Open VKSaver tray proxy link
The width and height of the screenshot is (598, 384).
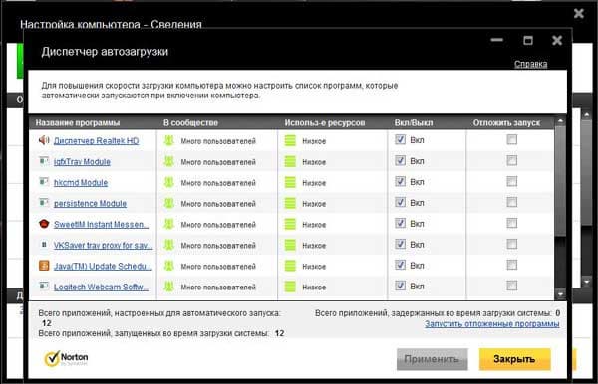point(103,246)
